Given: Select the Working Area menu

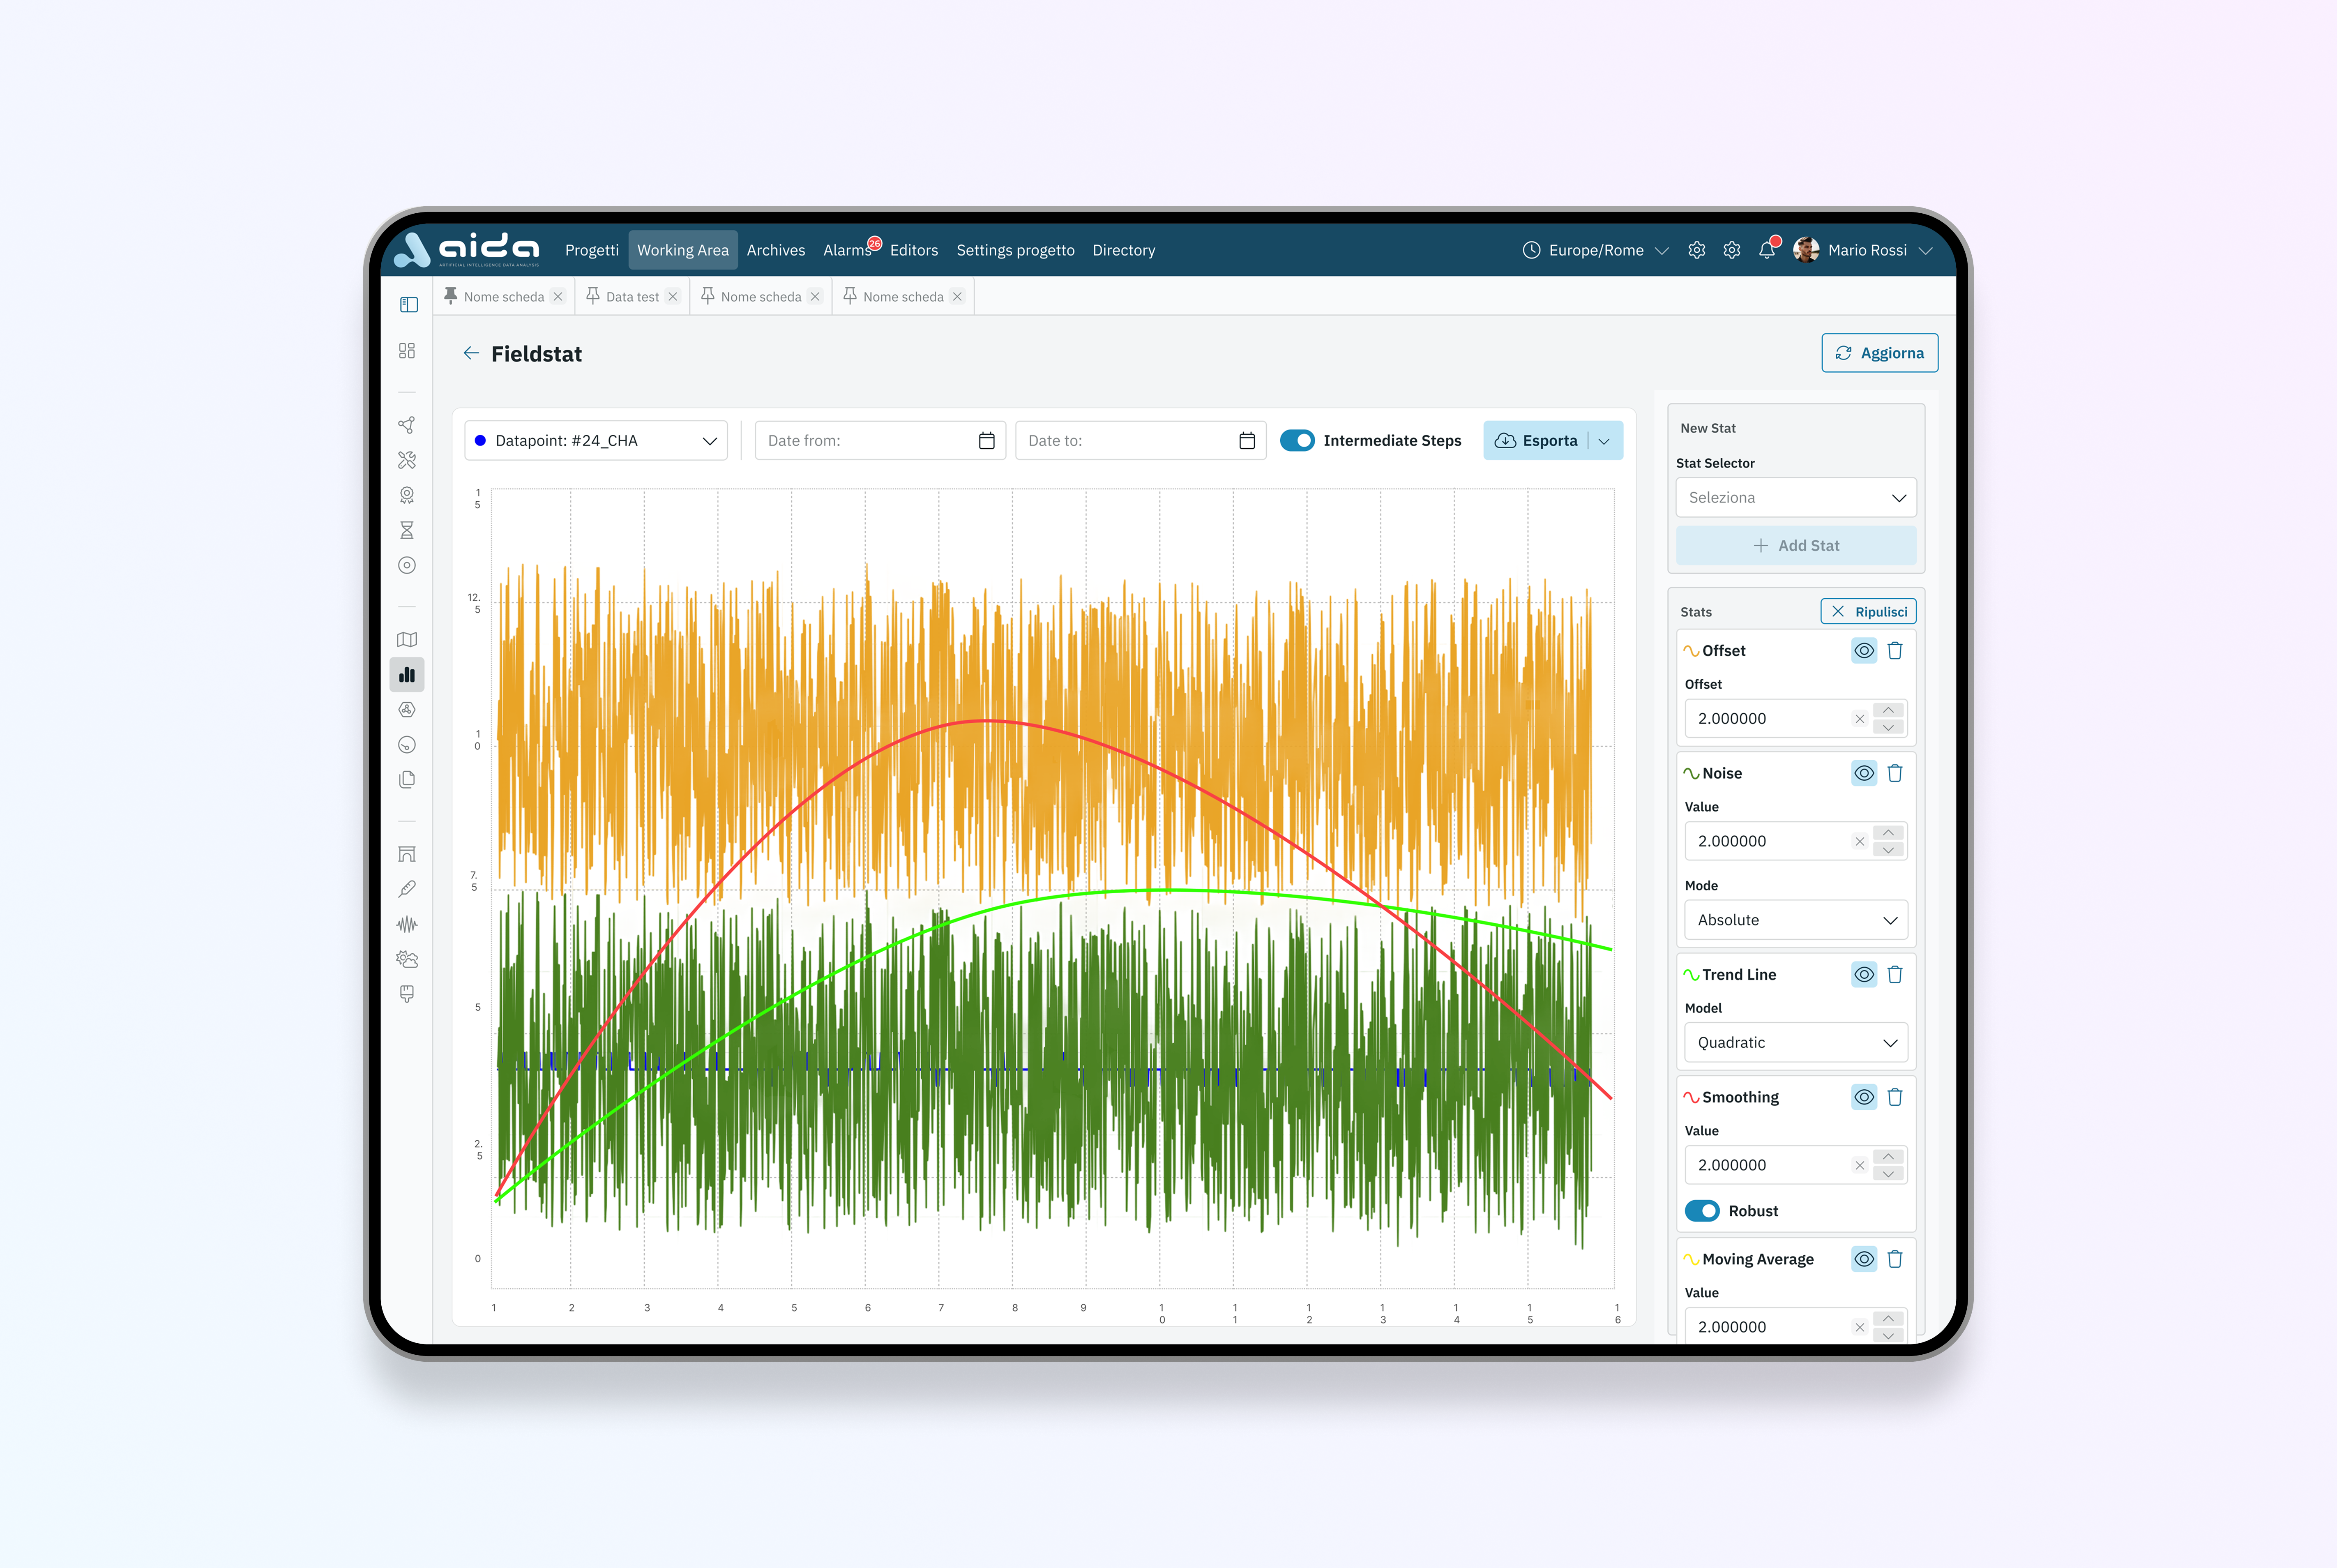Looking at the screenshot, I should (x=683, y=250).
